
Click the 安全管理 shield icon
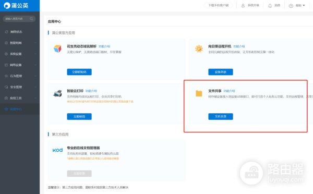pos(6,87)
